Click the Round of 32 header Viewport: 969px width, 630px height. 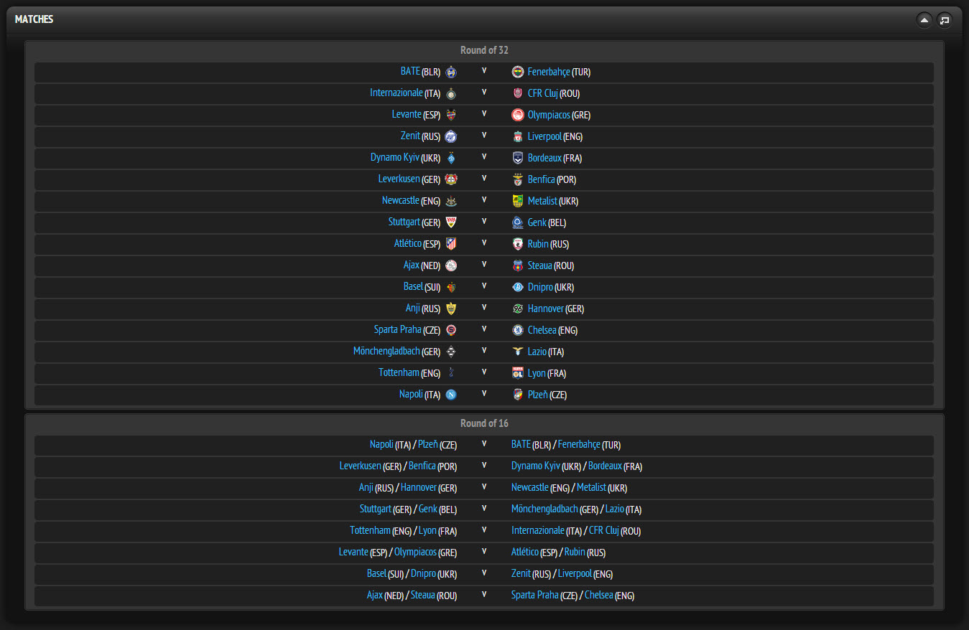[484, 50]
